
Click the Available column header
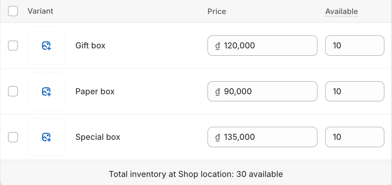point(342,12)
